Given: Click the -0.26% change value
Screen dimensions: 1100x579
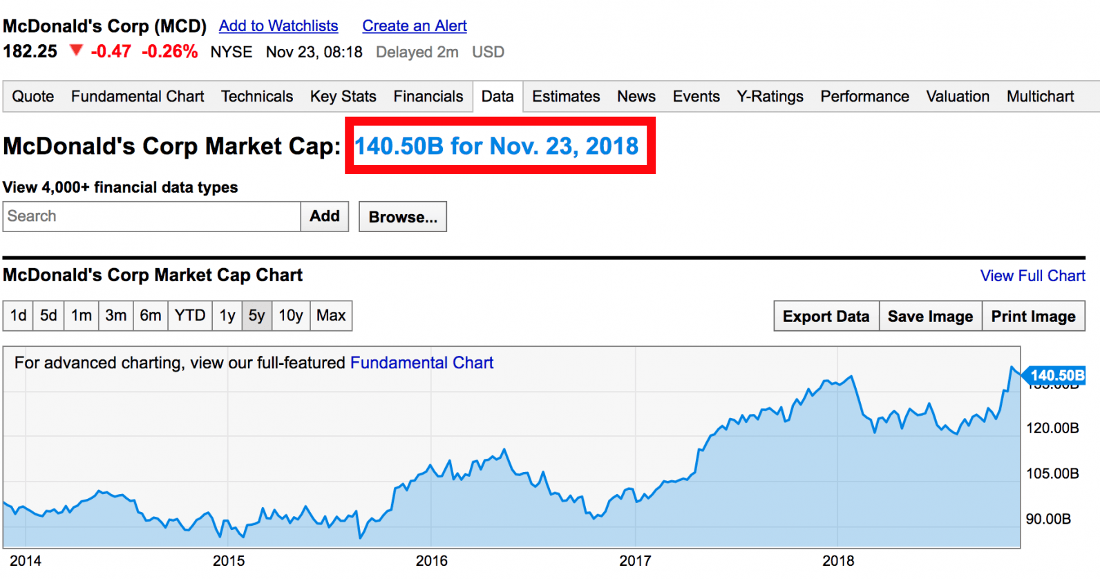Looking at the screenshot, I should [170, 52].
